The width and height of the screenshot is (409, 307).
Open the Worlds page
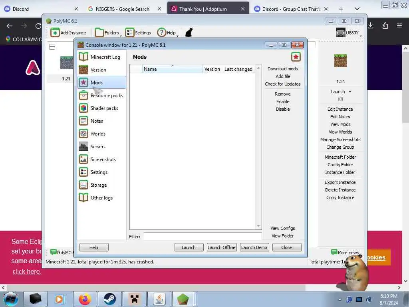pos(102,134)
